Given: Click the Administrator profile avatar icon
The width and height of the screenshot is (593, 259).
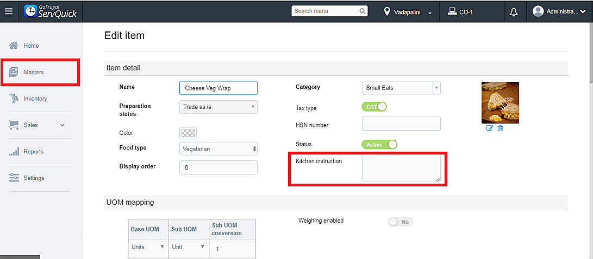Looking at the screenshot, I should click(x=538, y=11).
